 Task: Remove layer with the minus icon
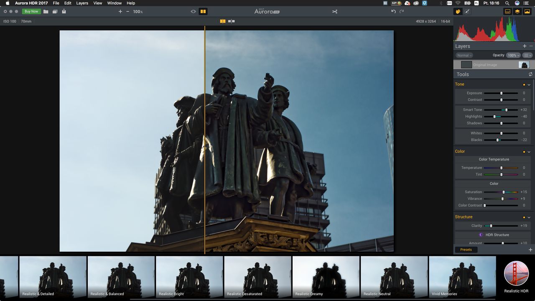(531, 46)
